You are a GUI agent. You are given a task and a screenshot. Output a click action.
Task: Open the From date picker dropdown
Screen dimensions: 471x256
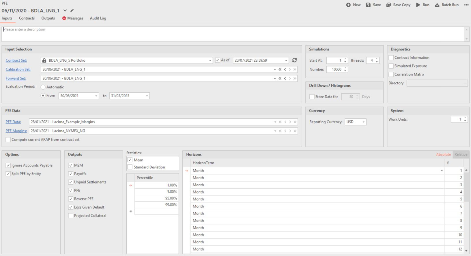(x=96, y=96)
